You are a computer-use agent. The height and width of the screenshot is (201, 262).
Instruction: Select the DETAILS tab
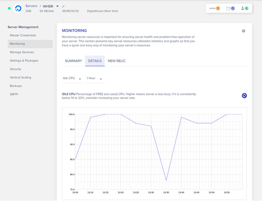[x=95, y=61]
